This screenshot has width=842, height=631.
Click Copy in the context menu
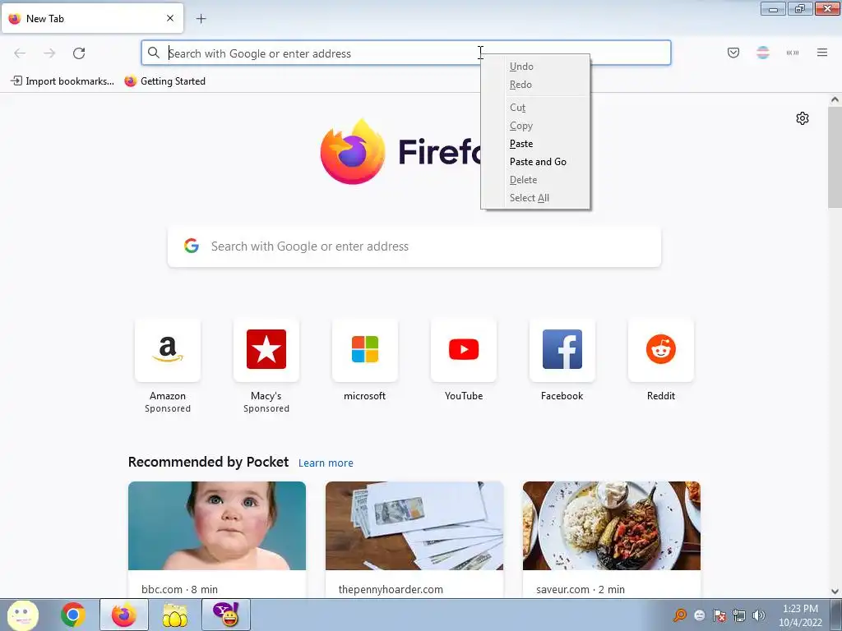[x=520, y=126]
